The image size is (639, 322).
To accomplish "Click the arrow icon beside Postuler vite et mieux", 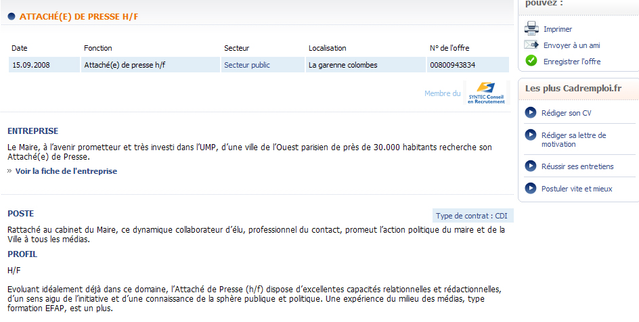I will [530, 188].
